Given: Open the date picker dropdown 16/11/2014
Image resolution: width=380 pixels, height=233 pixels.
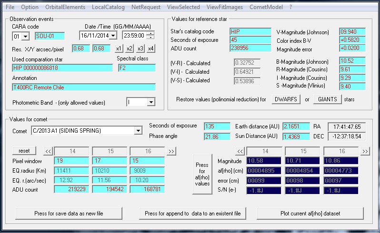Looking at the screenshot, I should coord(113,36).
